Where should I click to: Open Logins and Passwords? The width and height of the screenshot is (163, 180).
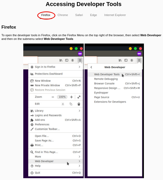coord(55,115)
